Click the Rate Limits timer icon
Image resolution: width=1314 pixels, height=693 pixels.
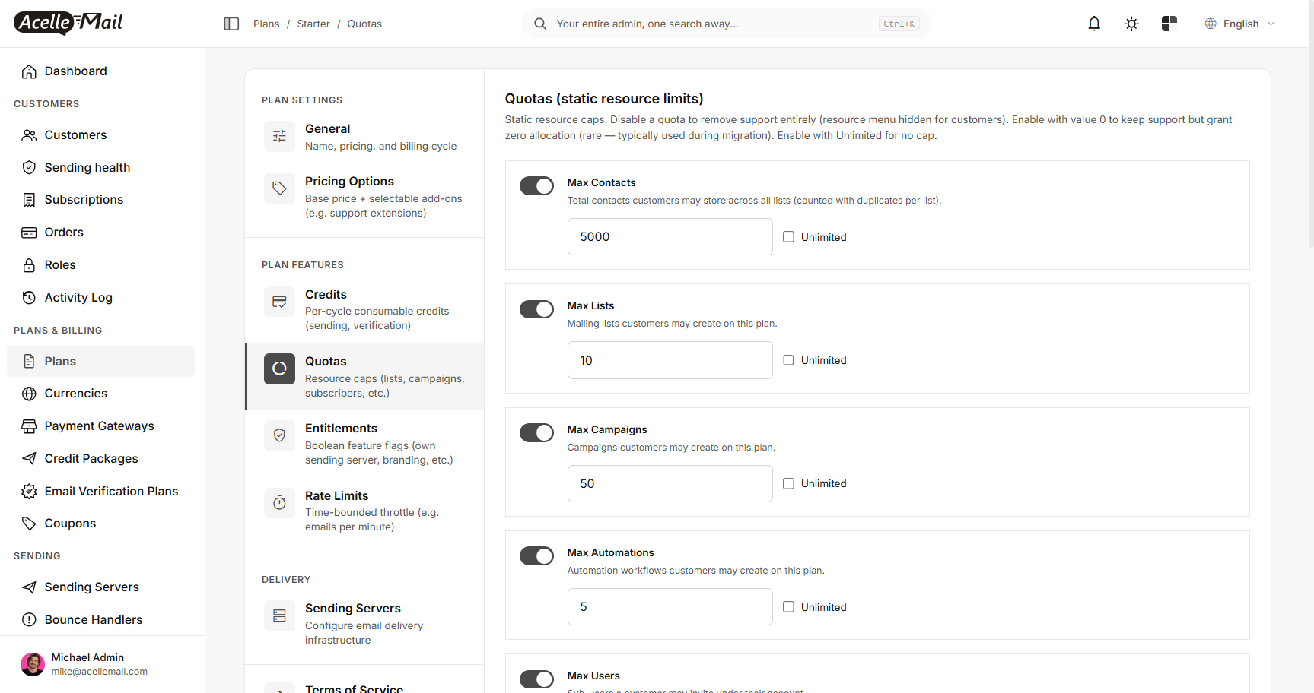tap(279, 503)
